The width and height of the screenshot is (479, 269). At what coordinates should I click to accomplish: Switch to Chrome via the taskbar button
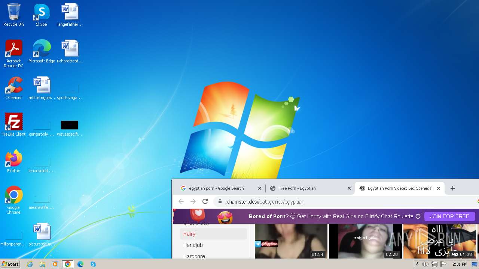click(x=68, y=264)
